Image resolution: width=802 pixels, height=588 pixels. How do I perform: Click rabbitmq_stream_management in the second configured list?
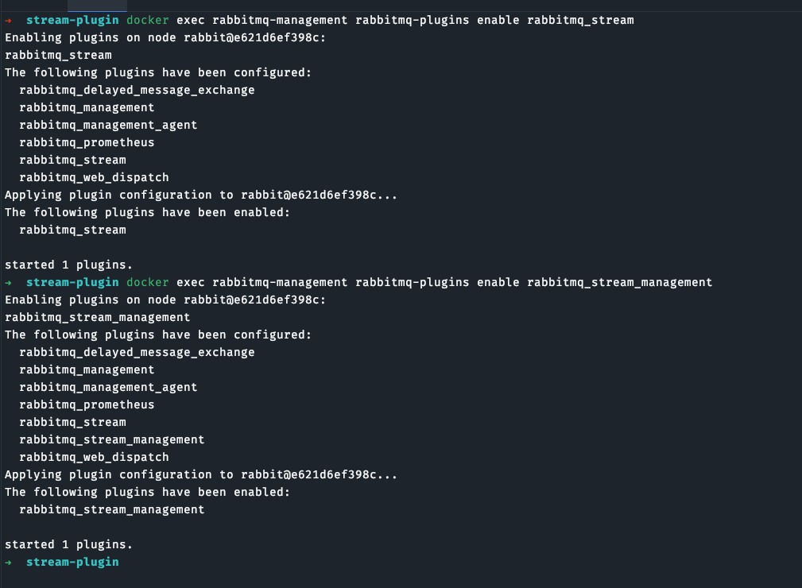coord(112,439)
